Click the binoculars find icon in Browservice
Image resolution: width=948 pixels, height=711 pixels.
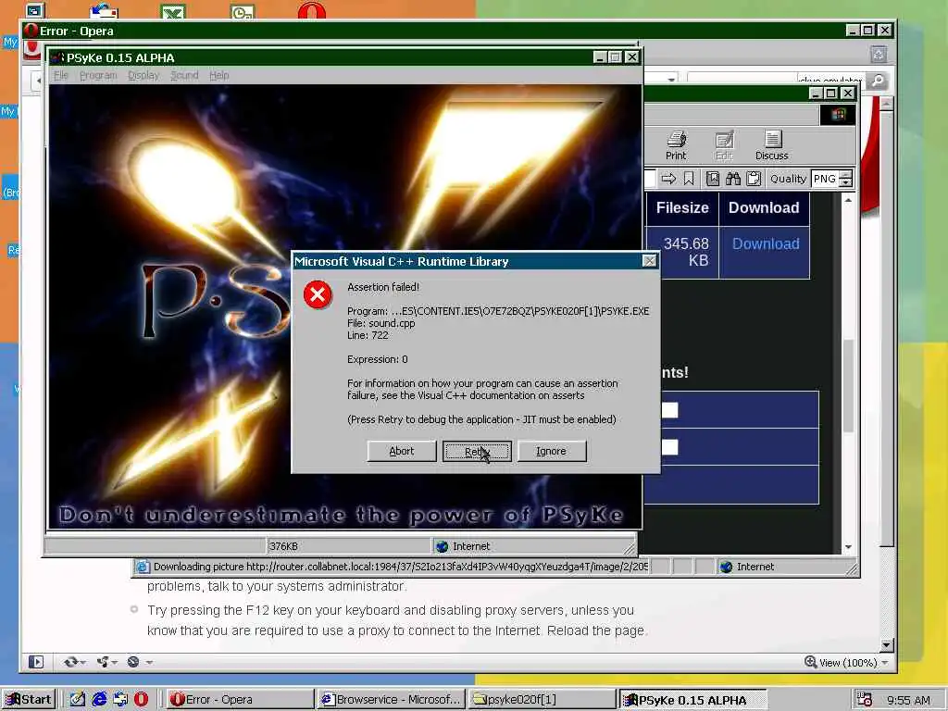coord(733,179)
